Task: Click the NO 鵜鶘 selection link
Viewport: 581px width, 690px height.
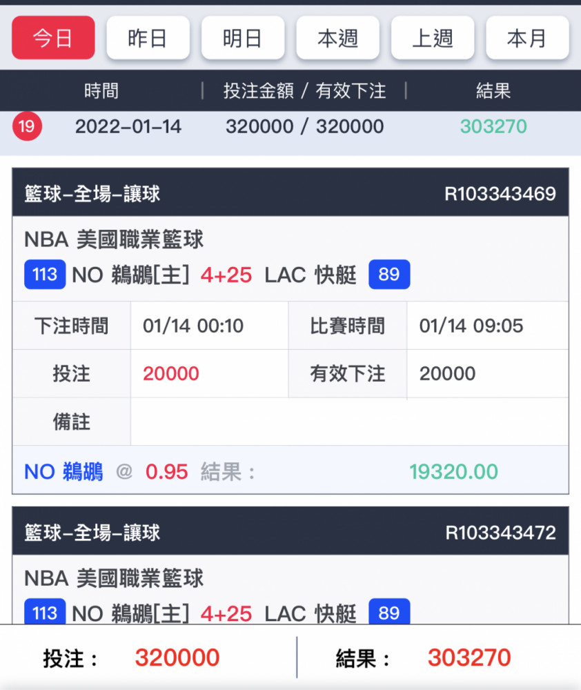Action: tap(63, 472)
